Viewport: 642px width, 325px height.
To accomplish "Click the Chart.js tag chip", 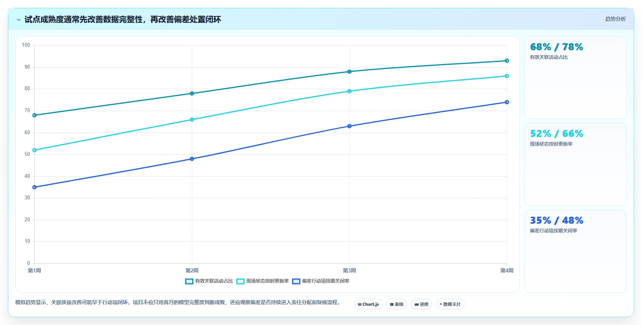I will pos(368,304).
